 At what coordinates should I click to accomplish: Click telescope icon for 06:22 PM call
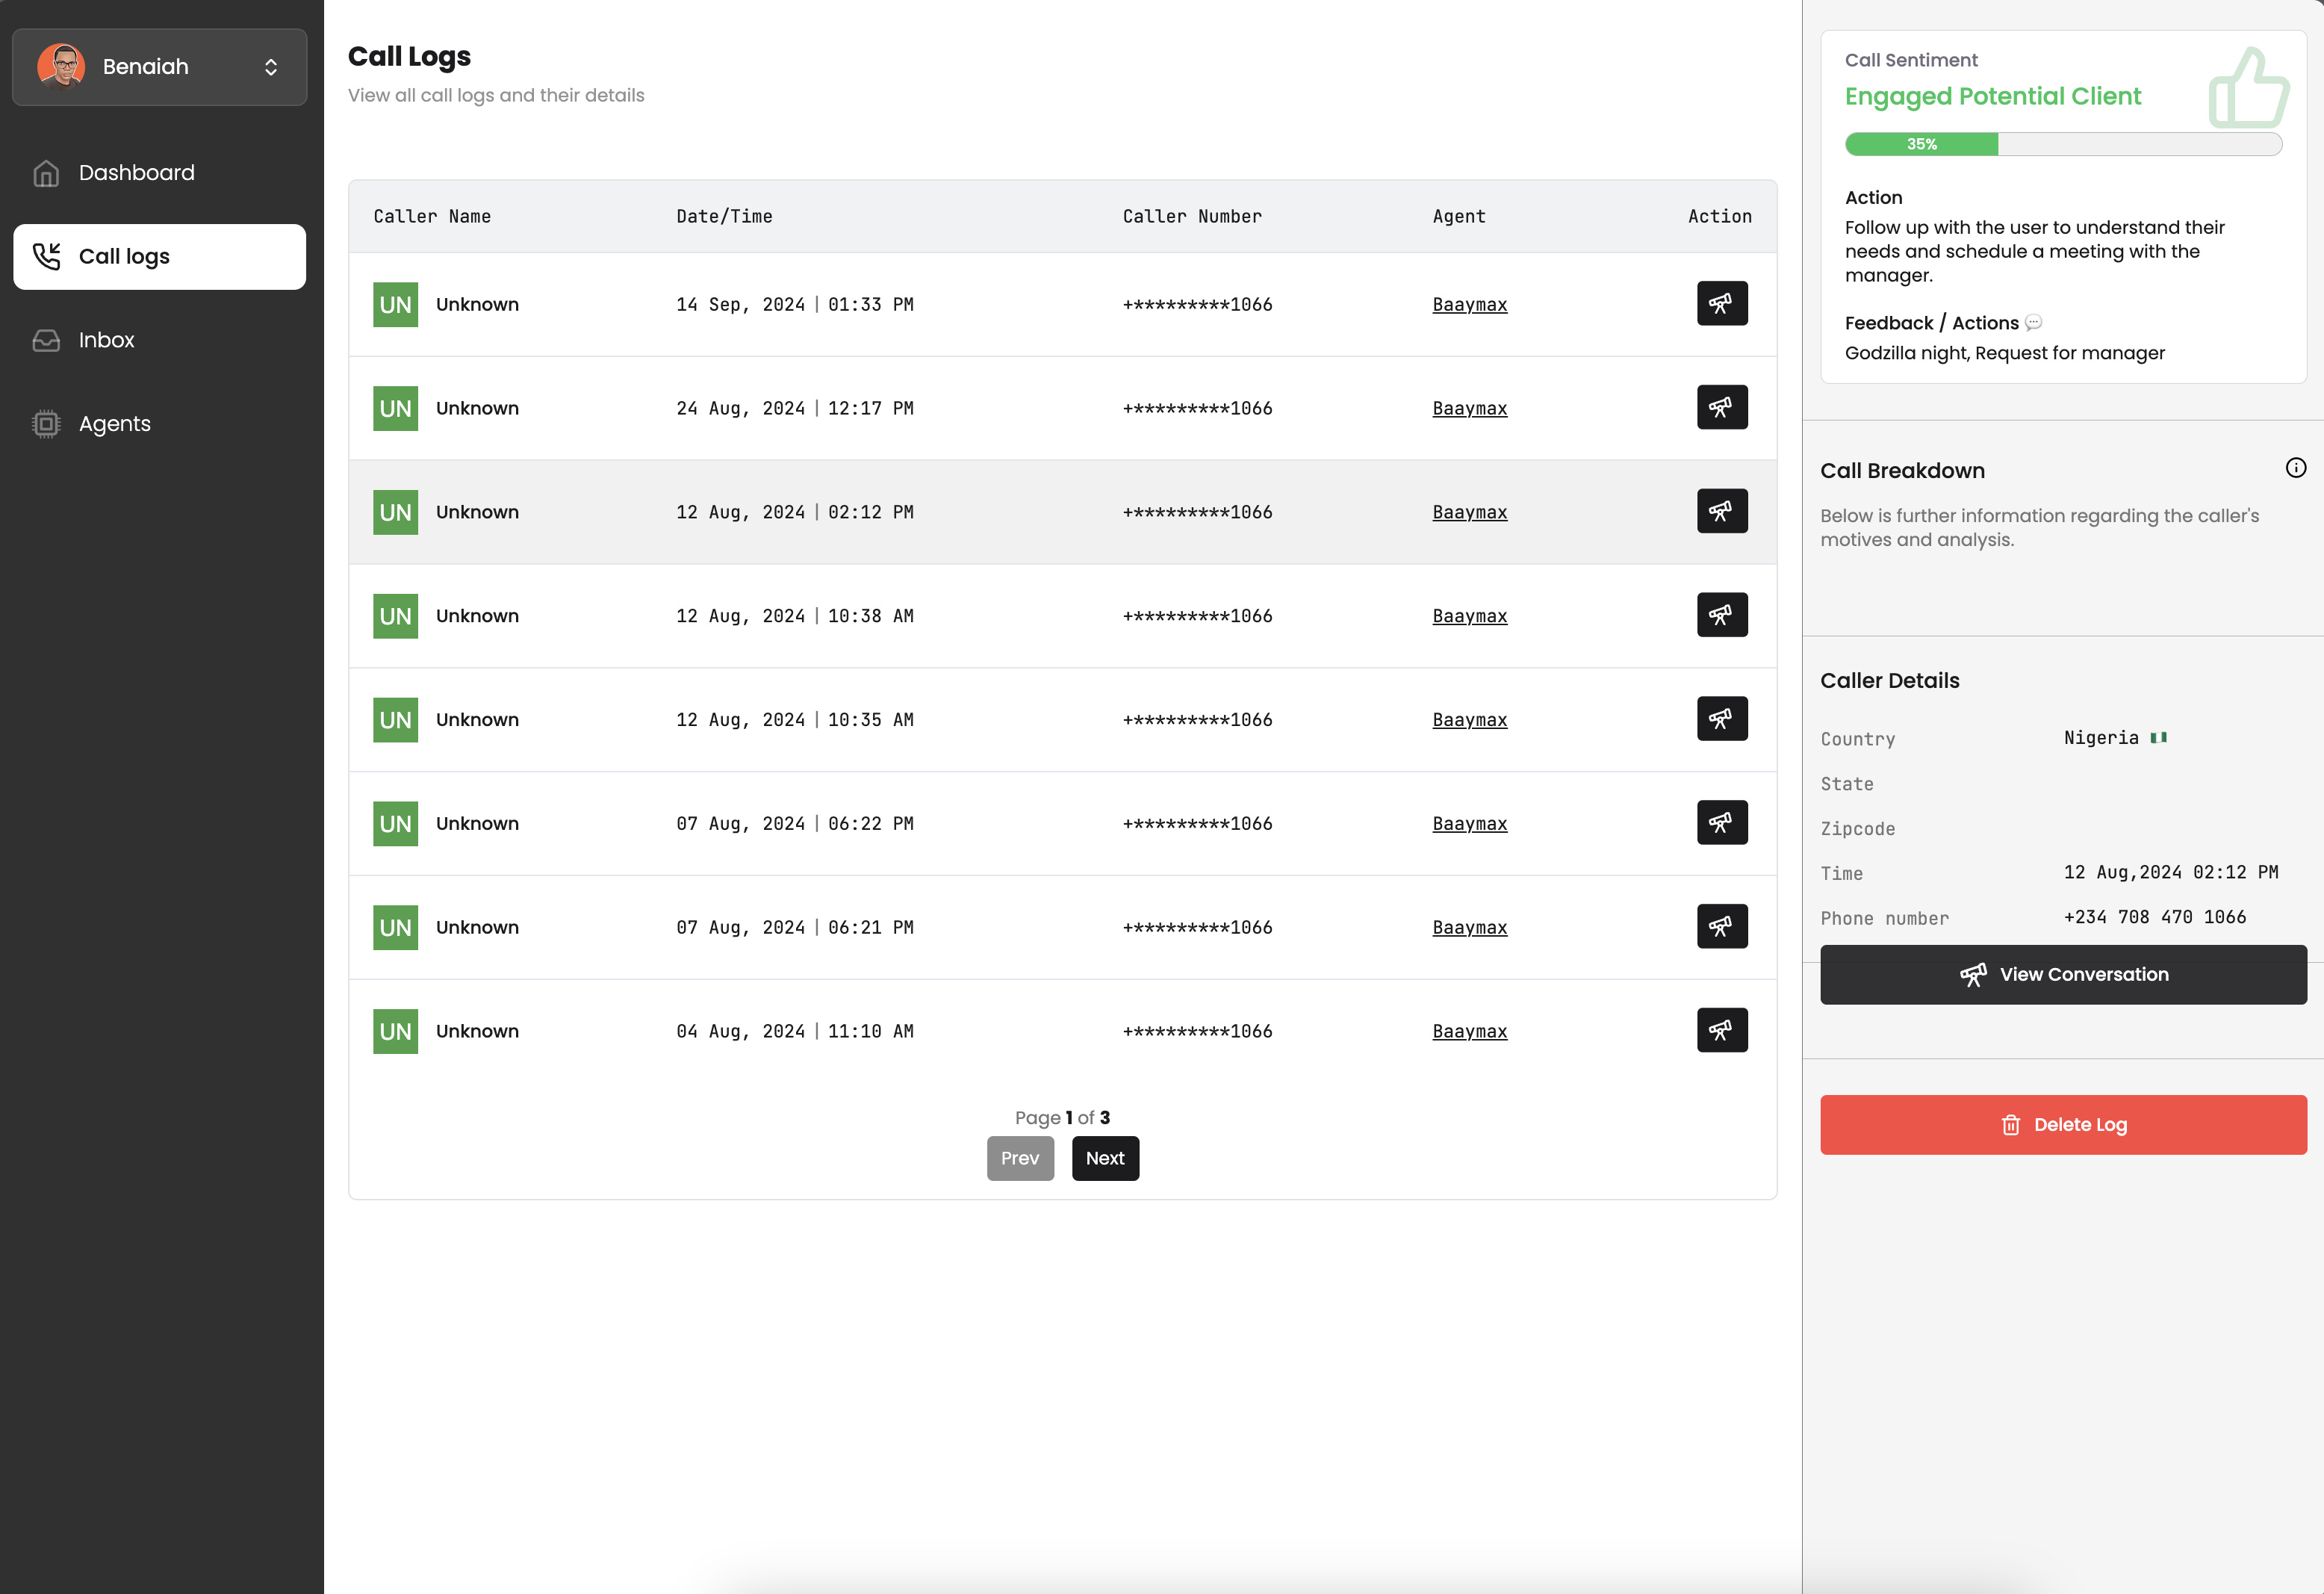click(1721, 822)
